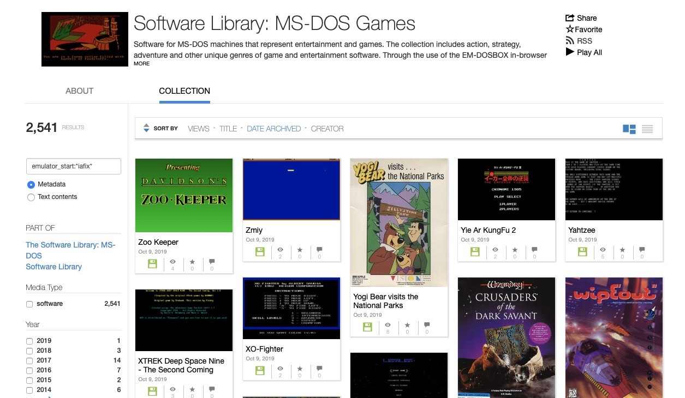Toggle the sort direction arrows
Viewport: 685px width, 398px height.
click(x=146, y=129)
